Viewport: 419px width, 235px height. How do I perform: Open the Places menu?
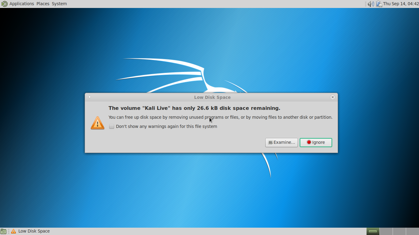(x=43, y=4)
